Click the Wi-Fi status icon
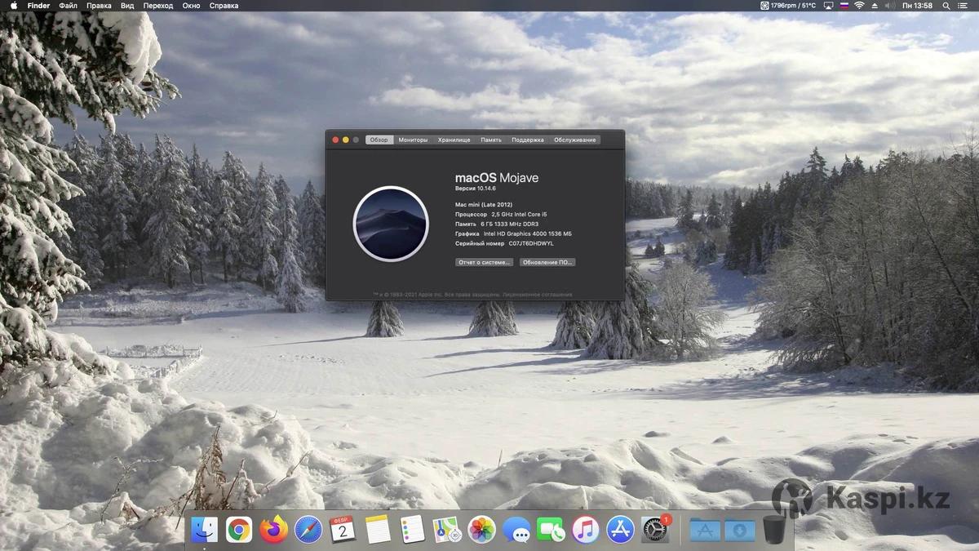This screenshot has height=551, width=979. pyautogui.click(x=859, y=6)
